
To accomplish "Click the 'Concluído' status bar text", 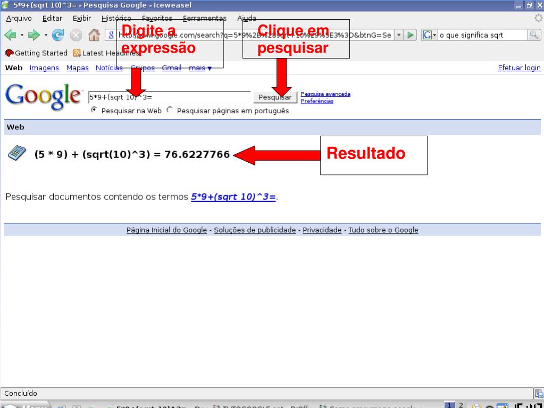I will 20,393.
